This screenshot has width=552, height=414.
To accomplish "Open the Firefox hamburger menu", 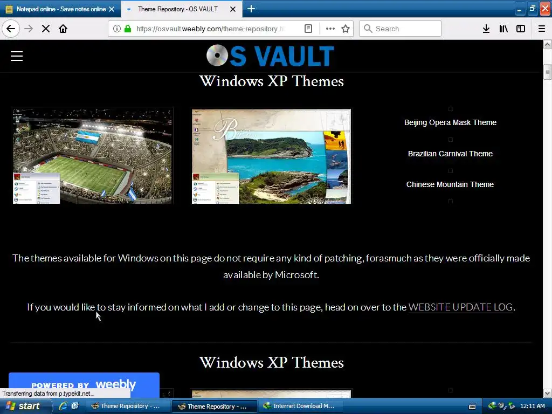I will (x=542, y=29).
